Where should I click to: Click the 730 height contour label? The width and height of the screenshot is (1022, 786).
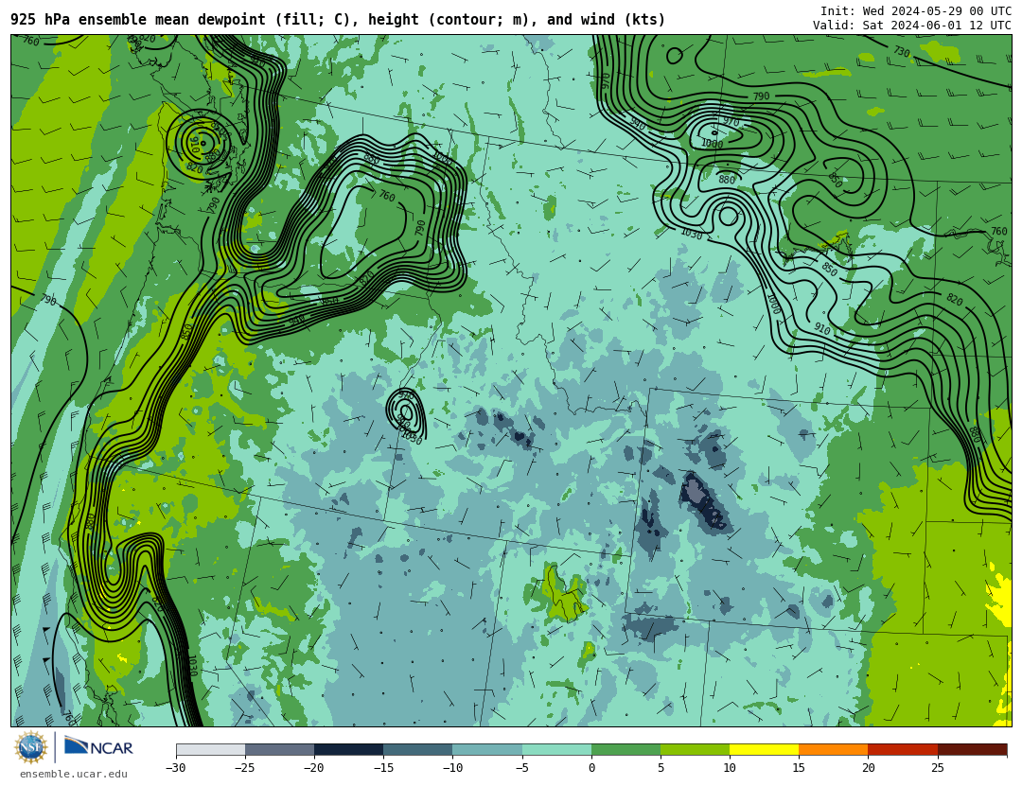[x=901, y=51]
